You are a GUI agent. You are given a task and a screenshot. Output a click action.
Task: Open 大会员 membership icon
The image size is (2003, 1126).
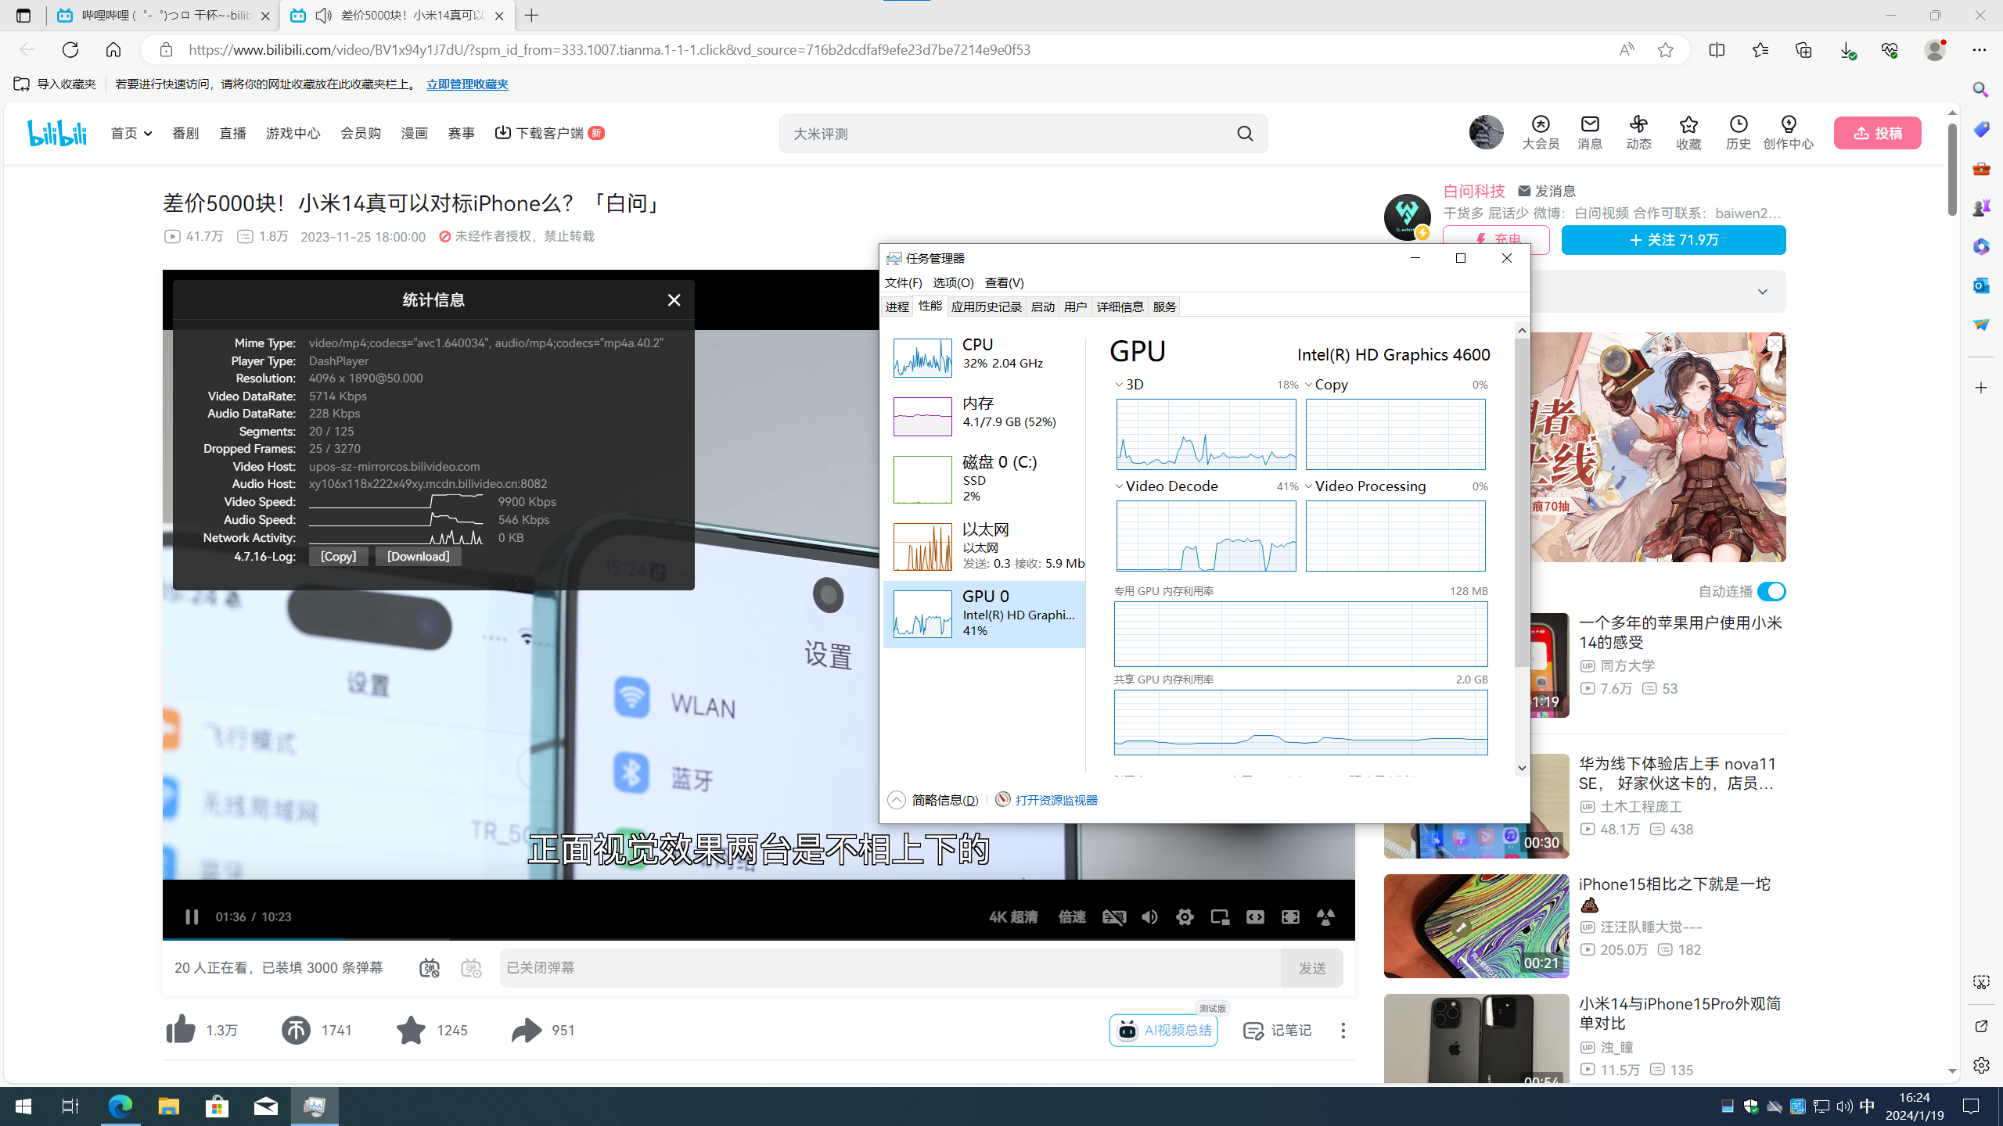tap(1541, 132)
